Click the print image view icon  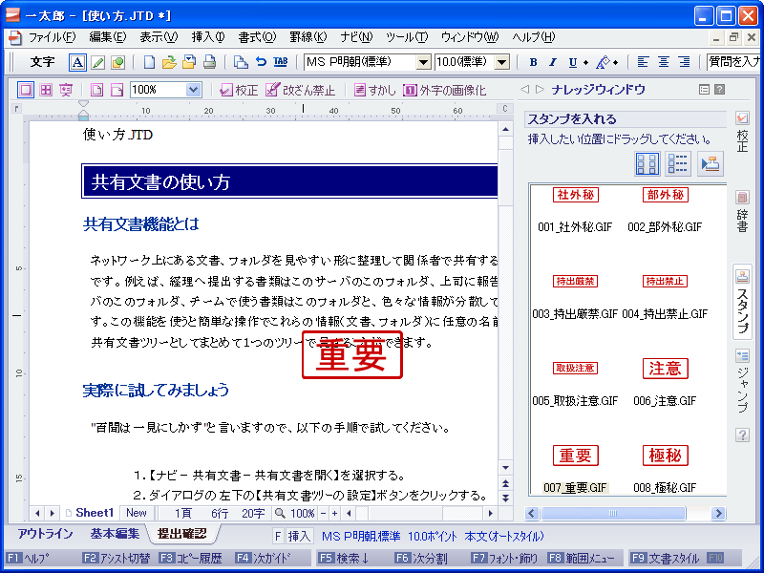tap(66, 90)
